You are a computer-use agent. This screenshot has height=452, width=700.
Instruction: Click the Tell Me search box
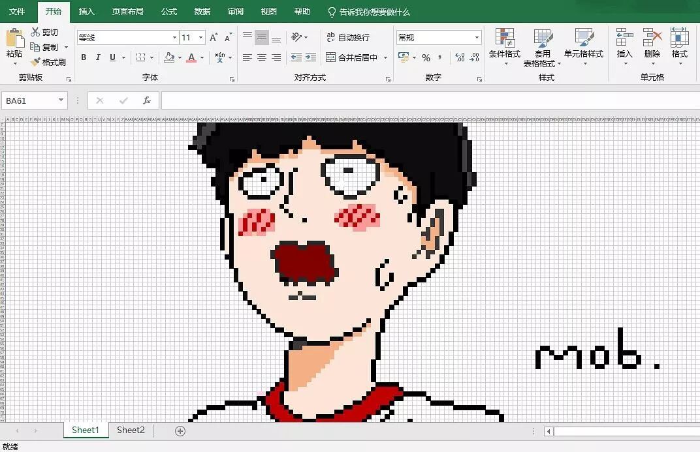click(369, 12)
